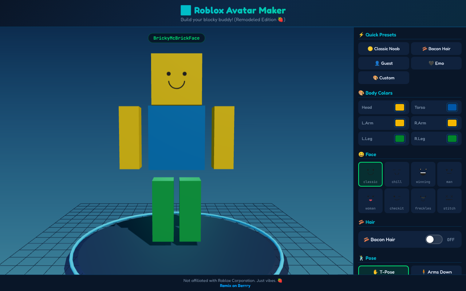Open the Head color picker
The image size is (466, 291).
click(x=399, y=107)
